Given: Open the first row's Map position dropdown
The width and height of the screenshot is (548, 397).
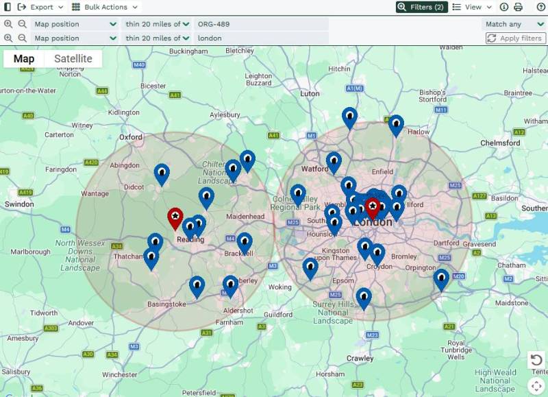Looking at the screenshot, I should pyautogui.click(x=75, y=24).
